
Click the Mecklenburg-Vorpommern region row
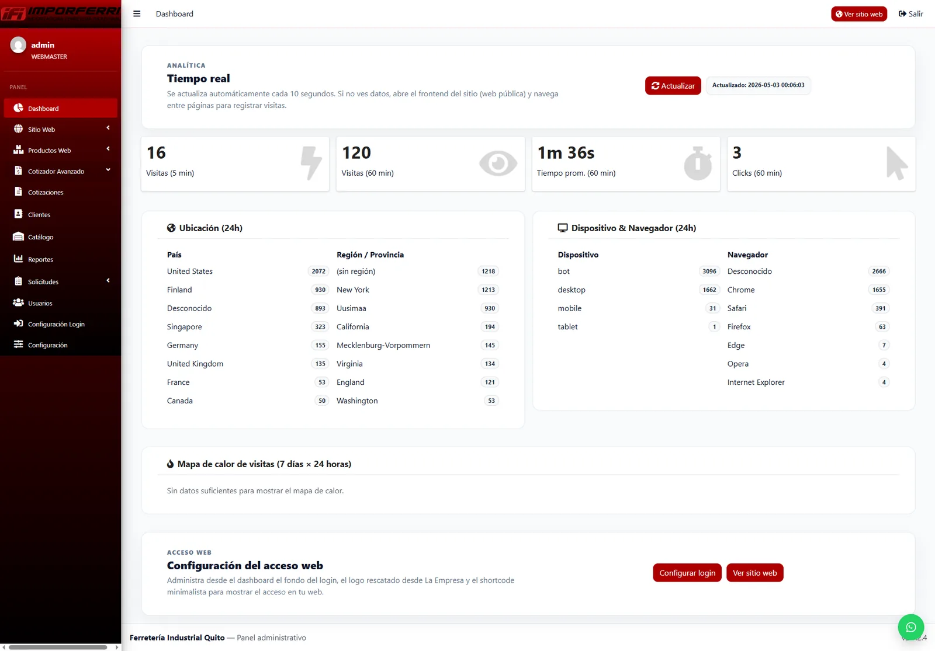(x=418, y=346)
